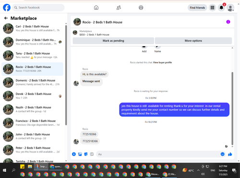Open the menu grid icon
This screenshot has width=240, height=178.
coord(212,8)
